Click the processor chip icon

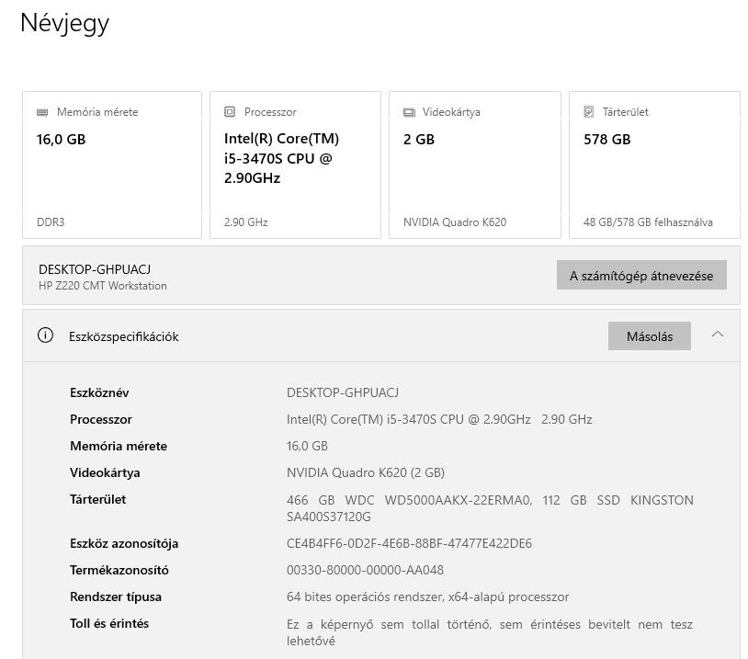(230, 112)
